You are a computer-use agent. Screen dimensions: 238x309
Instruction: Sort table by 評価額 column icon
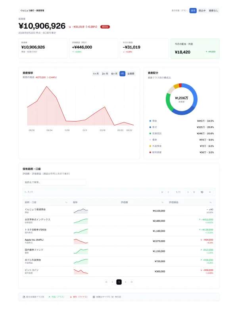click(x=162, y=203)
